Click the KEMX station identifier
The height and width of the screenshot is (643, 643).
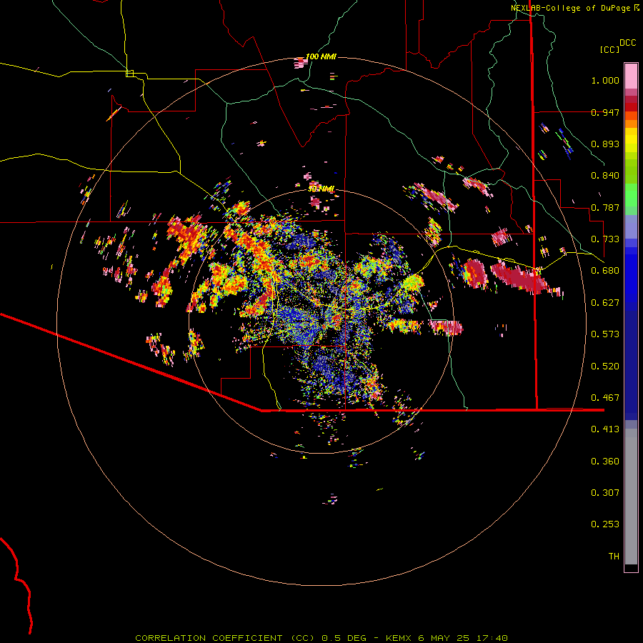(x=400, y=638)
